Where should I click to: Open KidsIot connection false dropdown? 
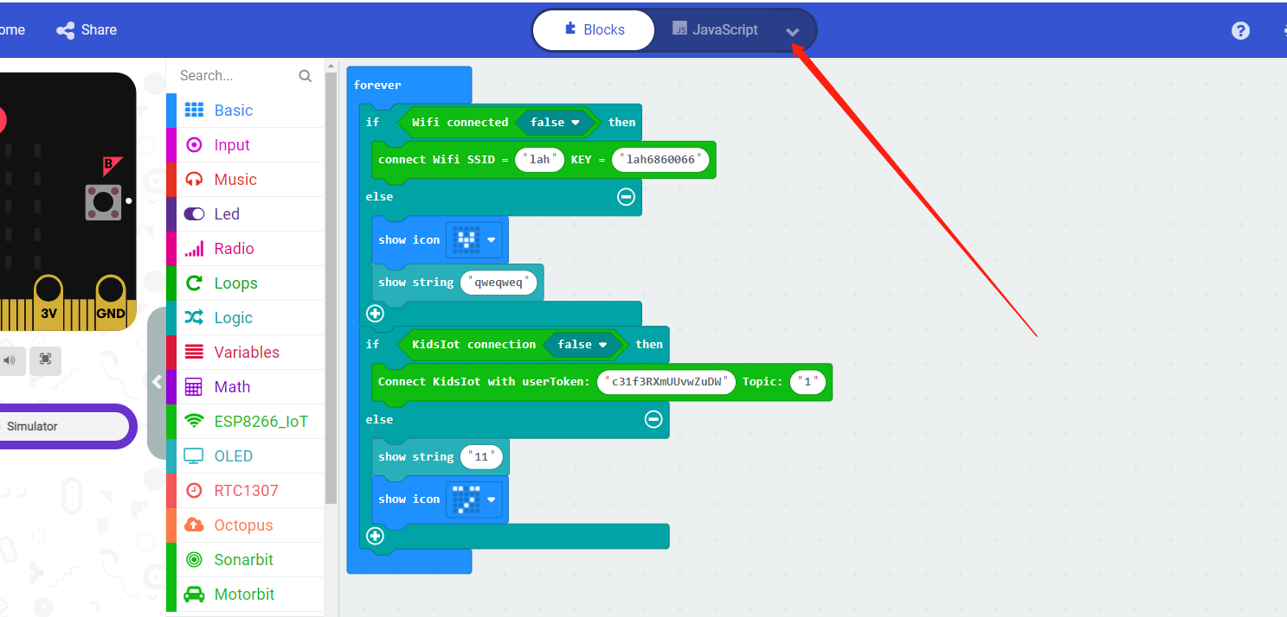coord(602,345)
